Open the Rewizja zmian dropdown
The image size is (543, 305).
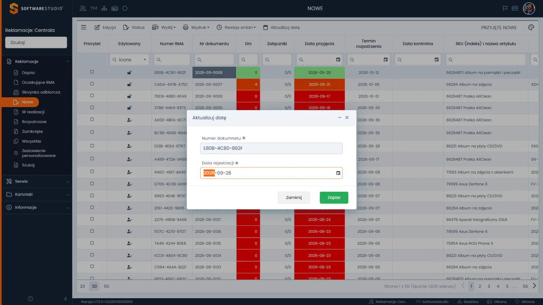(236, 27)
